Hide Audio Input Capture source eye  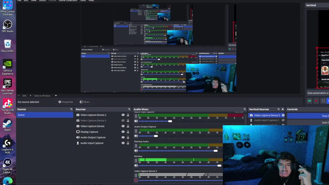[123, 143]
